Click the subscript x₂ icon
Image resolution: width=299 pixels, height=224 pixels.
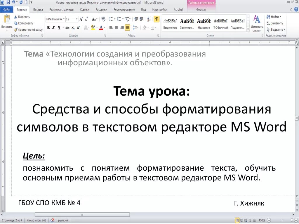coord(73,28)
